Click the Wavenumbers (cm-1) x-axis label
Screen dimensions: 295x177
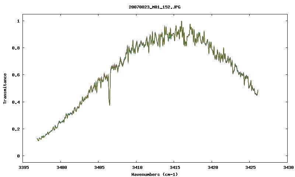pyautogui.click(x=155, y=174)
